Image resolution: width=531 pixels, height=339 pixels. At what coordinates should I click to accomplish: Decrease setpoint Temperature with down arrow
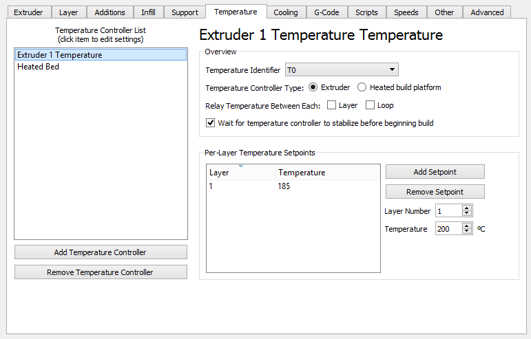pyautogui.click(x=467, y=232)
